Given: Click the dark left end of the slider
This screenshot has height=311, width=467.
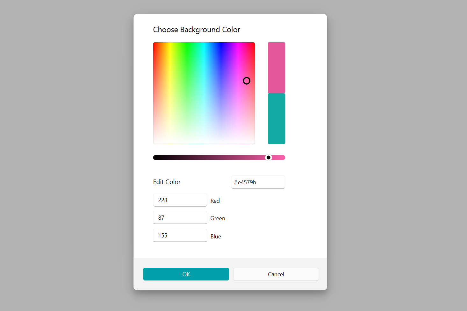Looking at the screenshot, I should tap(156, 157).
